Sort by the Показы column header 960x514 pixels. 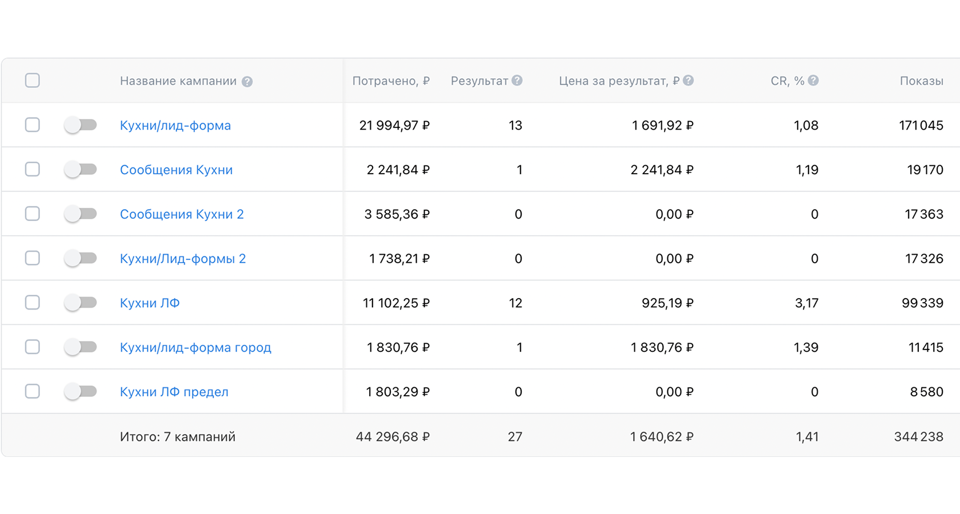pyautogui.click(x=921, y=81)
